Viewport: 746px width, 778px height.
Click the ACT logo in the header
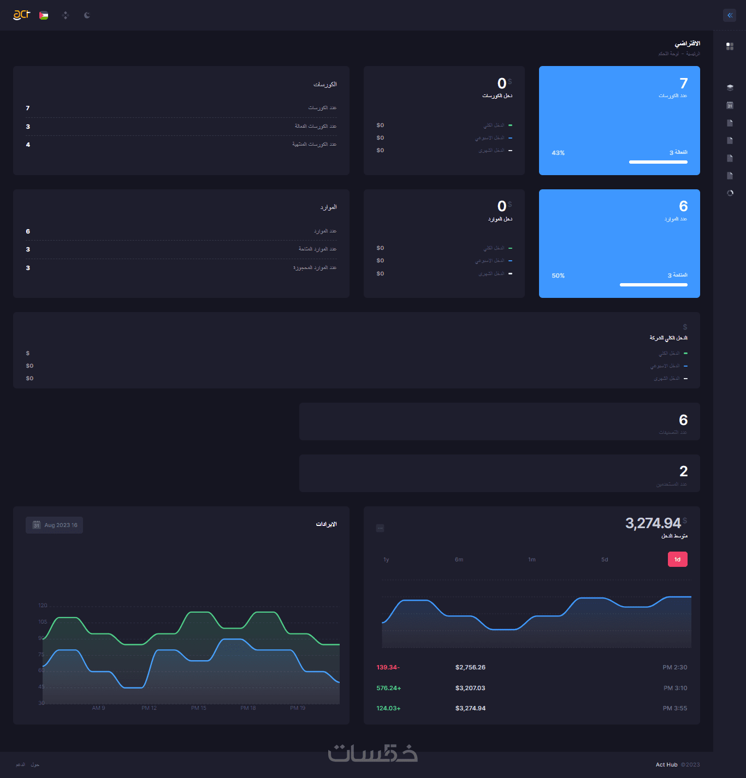click(x=21, y=15)
